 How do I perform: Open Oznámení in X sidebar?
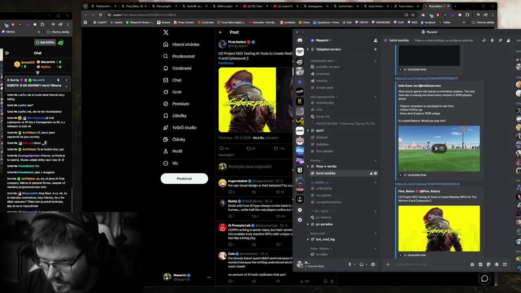[x=177, y=68]
